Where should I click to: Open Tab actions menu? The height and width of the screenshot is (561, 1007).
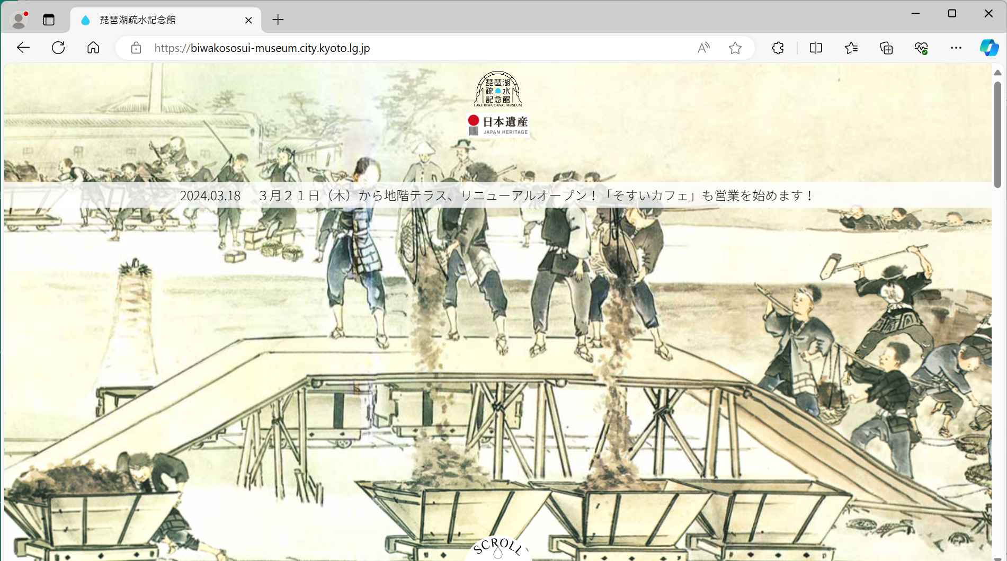(x=49, y=20)
